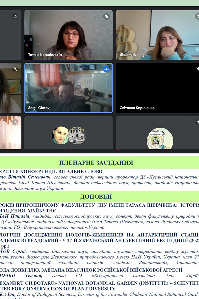Image resolution: width=199 pixels, height=299 pixels.
Task: Click the building photo avatar in grouped tile
Action: pyautogui.click(x=77, y=135)
